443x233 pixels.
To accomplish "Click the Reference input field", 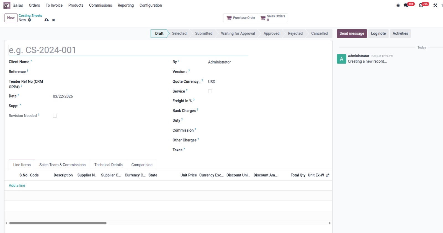I will [x=108, y=72].
